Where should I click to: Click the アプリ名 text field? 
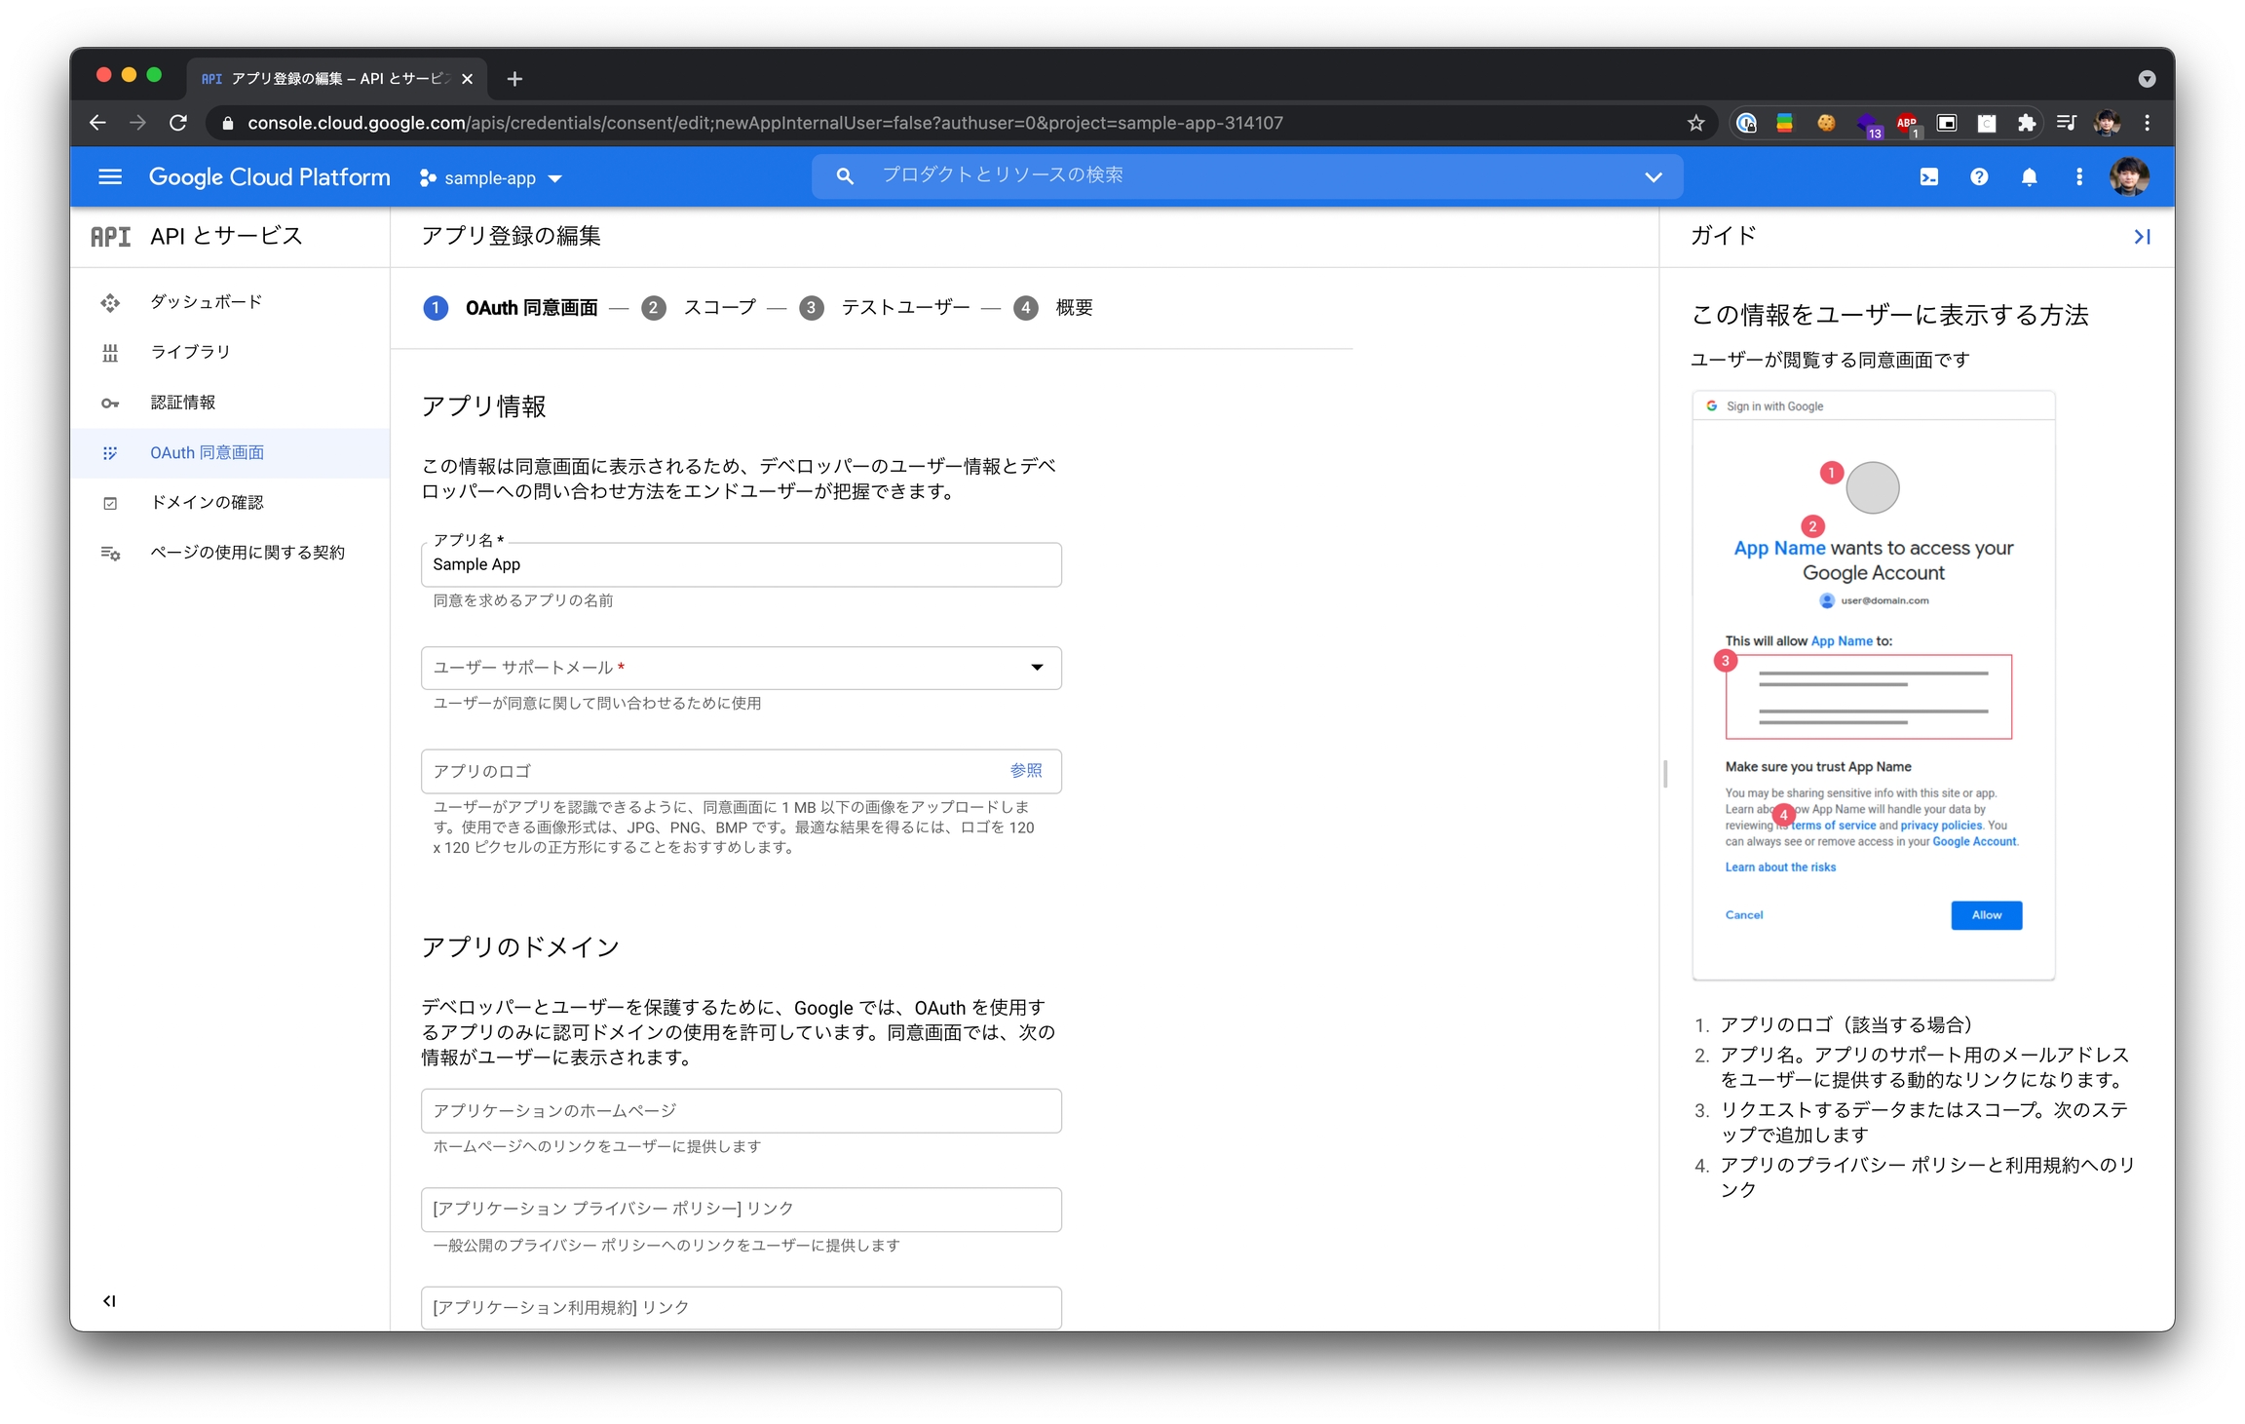click(x=741, y=564)
